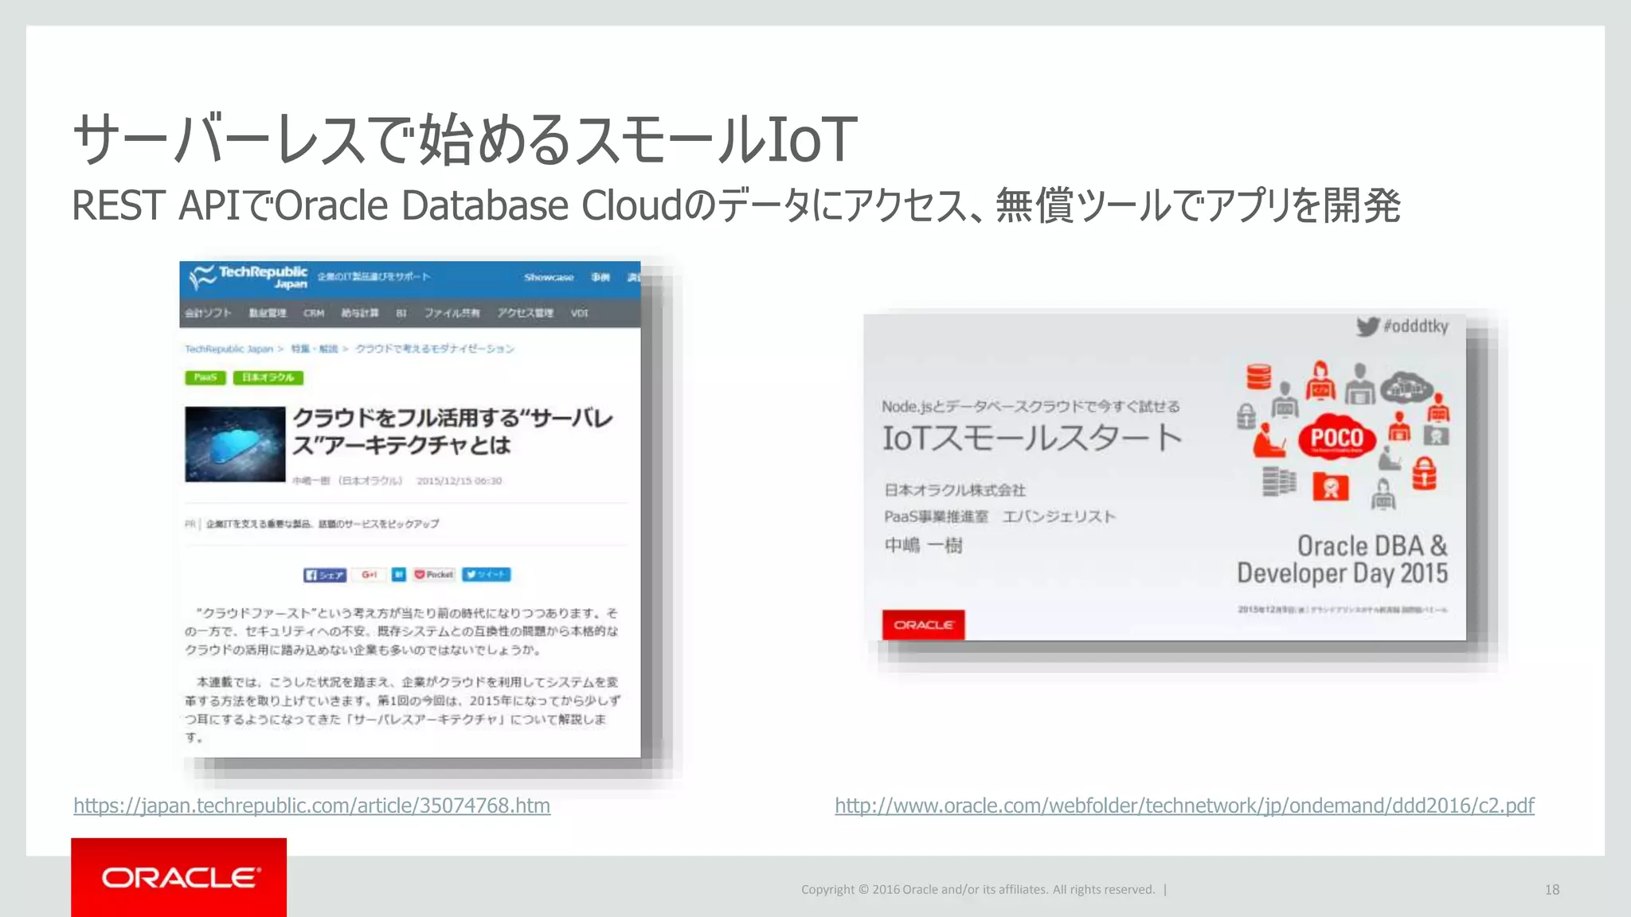The height and width of the screenshot is (917, 1631).
Task: Click the green PaaS tag
Action: [205, 377]
